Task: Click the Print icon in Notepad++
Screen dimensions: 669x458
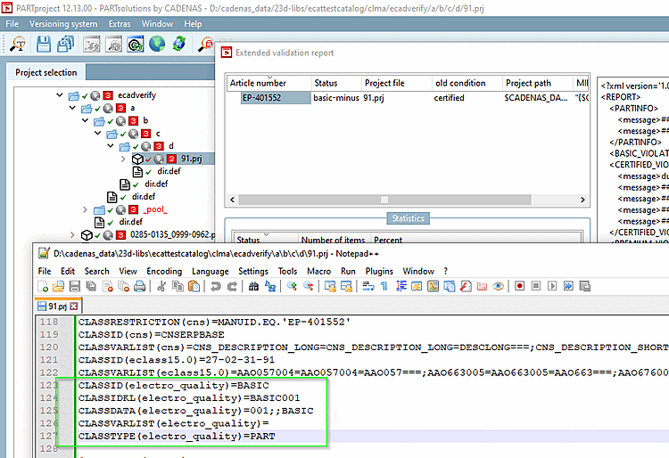Action: point(139,286)
